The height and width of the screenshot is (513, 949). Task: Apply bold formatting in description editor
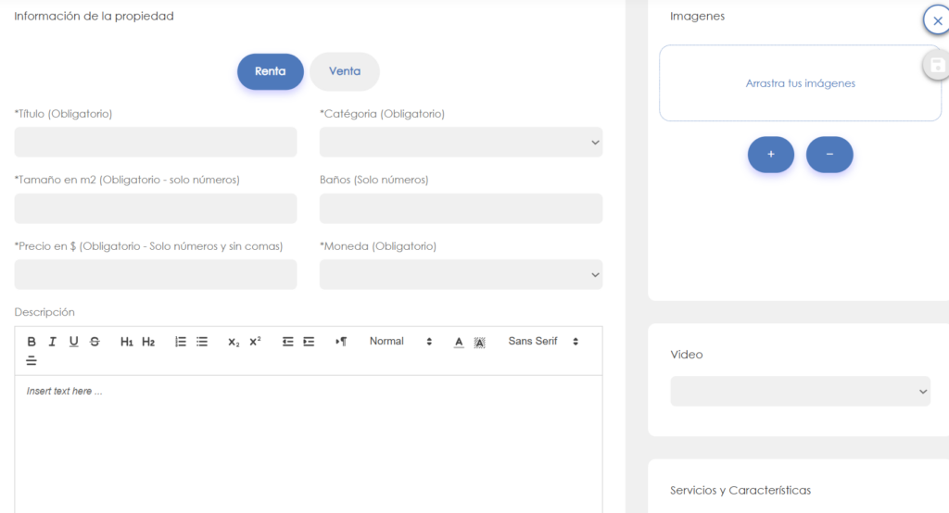pos(32,342)
